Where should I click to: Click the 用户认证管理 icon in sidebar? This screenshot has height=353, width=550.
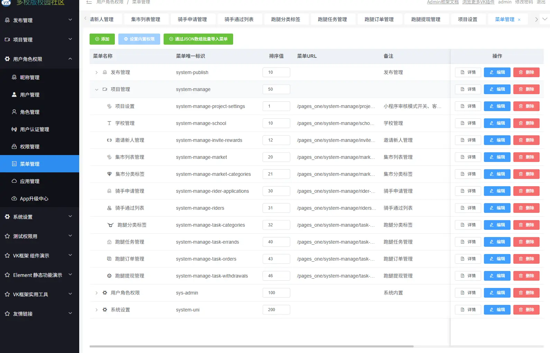14,129
